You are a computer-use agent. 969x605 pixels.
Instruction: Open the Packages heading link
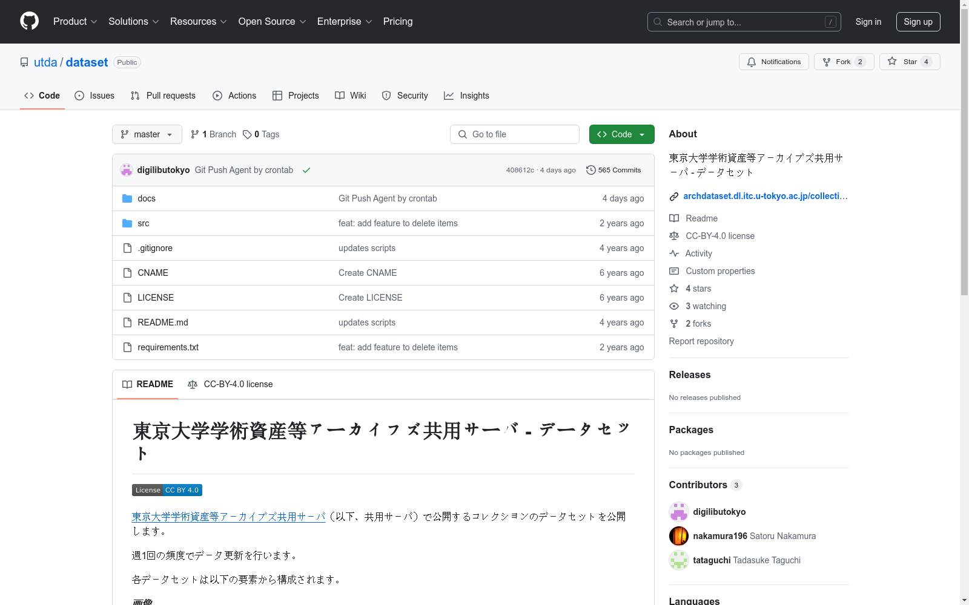691,430
